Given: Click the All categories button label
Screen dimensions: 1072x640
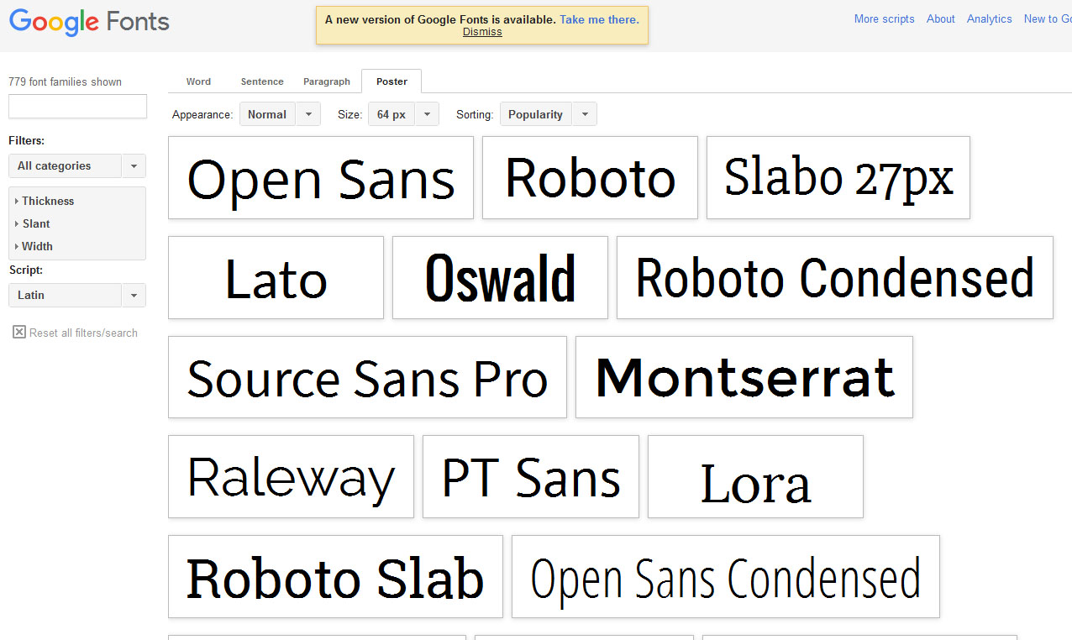Looking at the screenshot, I should (x=66, y=166).
